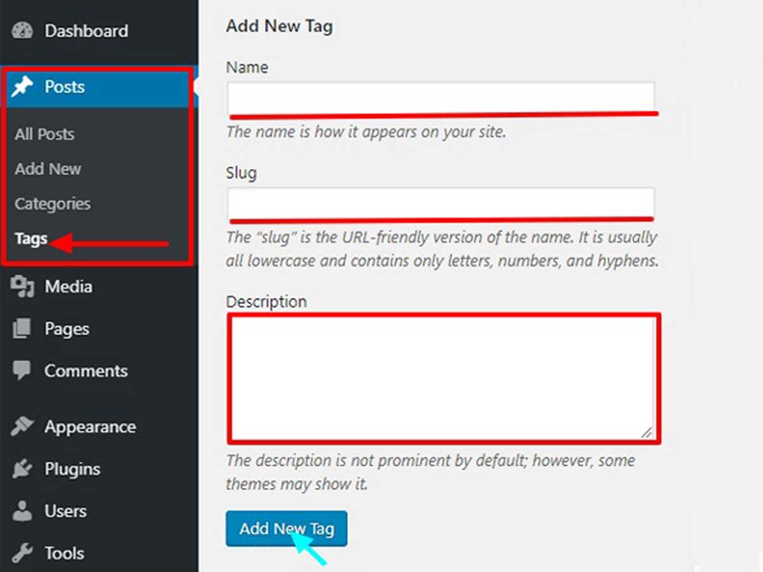Select Add New under Posts
The width and height of the screenshot is (763, 572).
(x=48, y=169)
